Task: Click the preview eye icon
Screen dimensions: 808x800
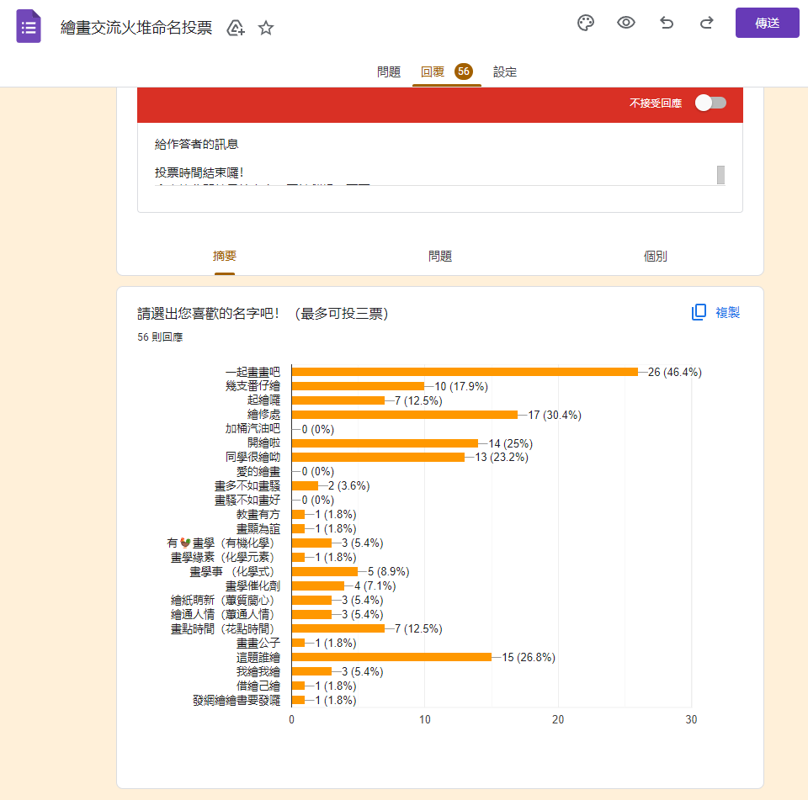Action: click(625, 23)
